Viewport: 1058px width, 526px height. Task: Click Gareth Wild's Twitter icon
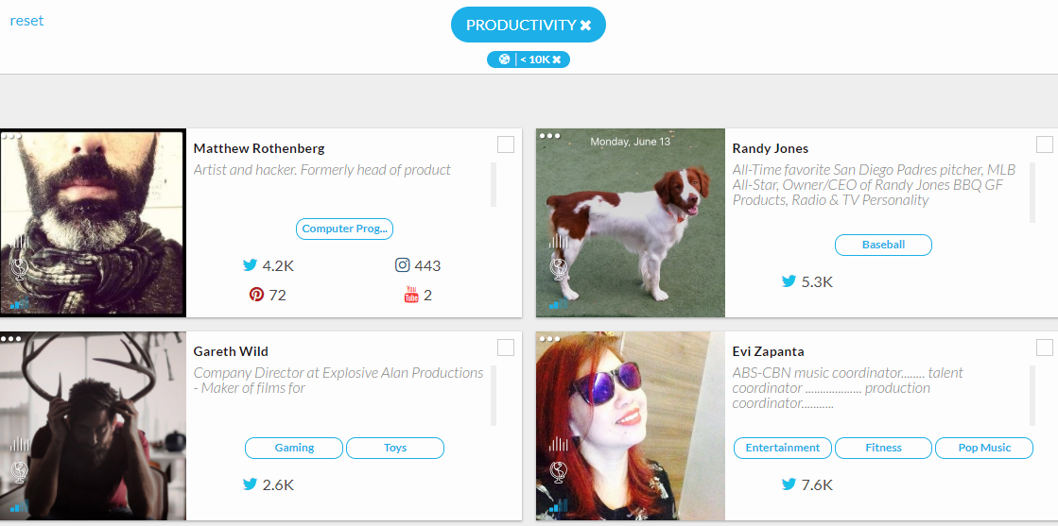251,484
